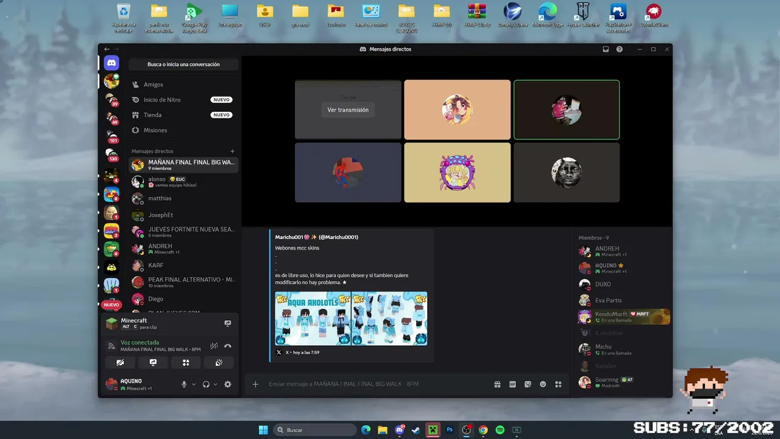
Task: Select DUXO in the members list
Action: coord(623,284)
